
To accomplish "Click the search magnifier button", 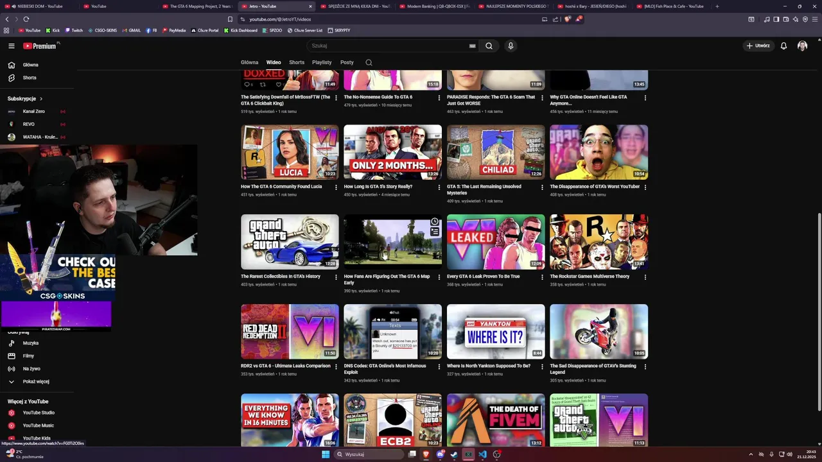I will 489,46.
